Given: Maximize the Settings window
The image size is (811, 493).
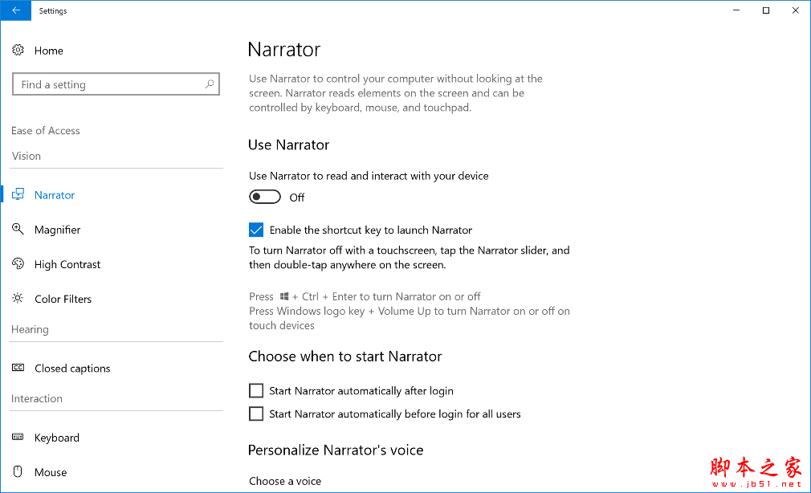Looking at the screenshot, I should (766, 10).
